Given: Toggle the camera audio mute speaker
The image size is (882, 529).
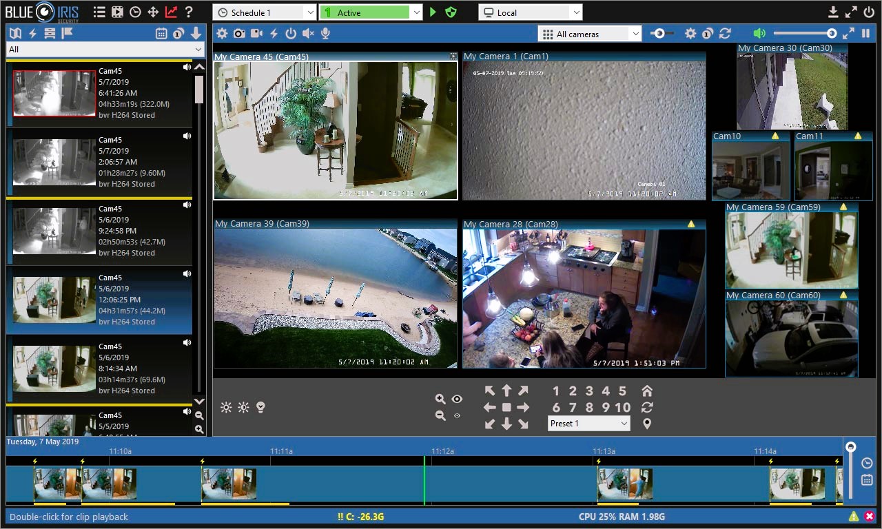Looking at the screenshot, I should point(308,34).
